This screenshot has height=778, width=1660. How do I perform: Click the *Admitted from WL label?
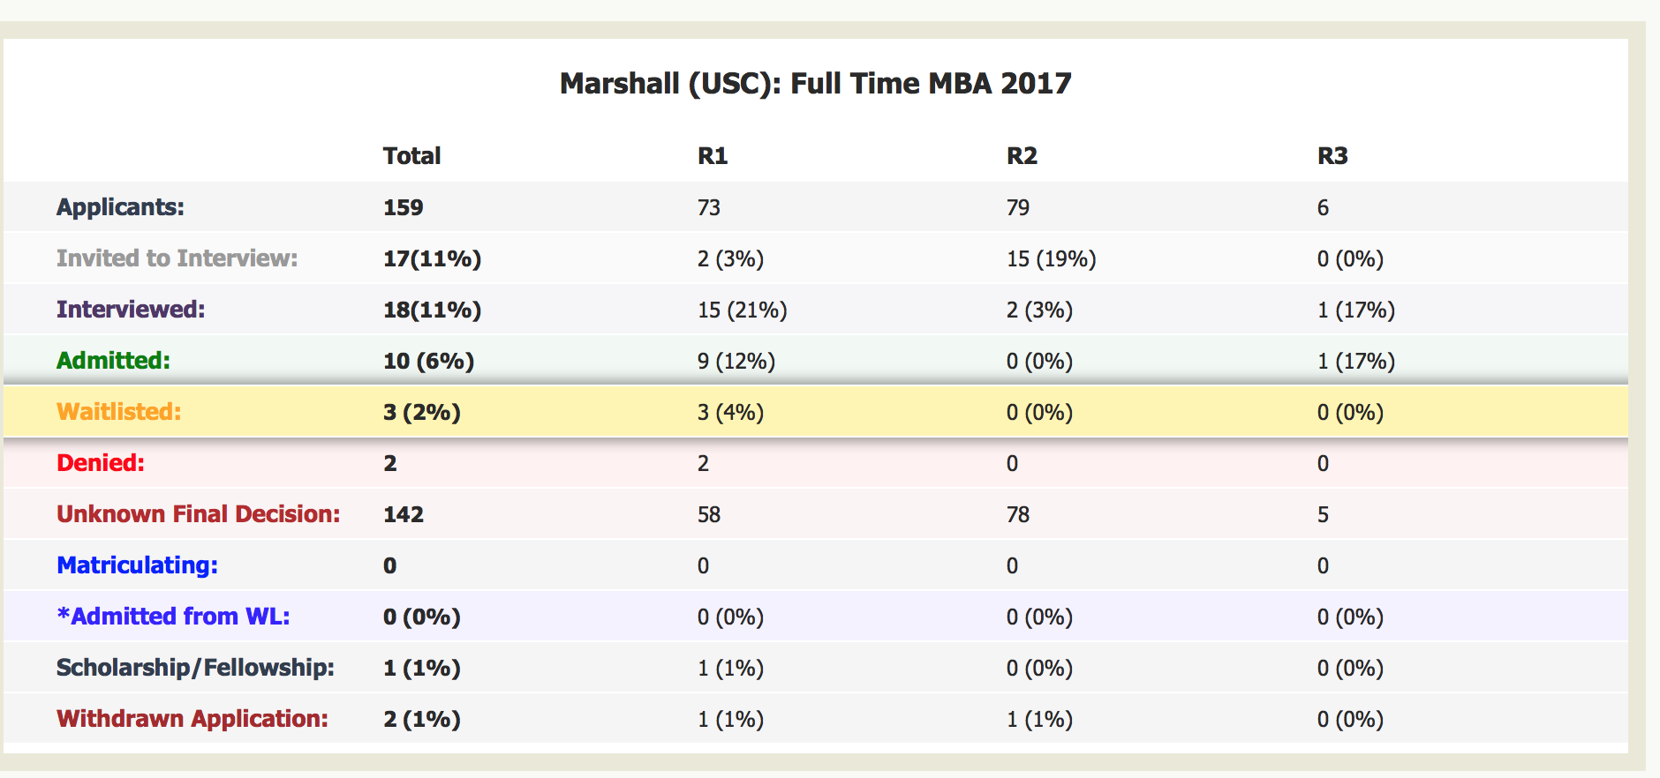click(173, 617)
